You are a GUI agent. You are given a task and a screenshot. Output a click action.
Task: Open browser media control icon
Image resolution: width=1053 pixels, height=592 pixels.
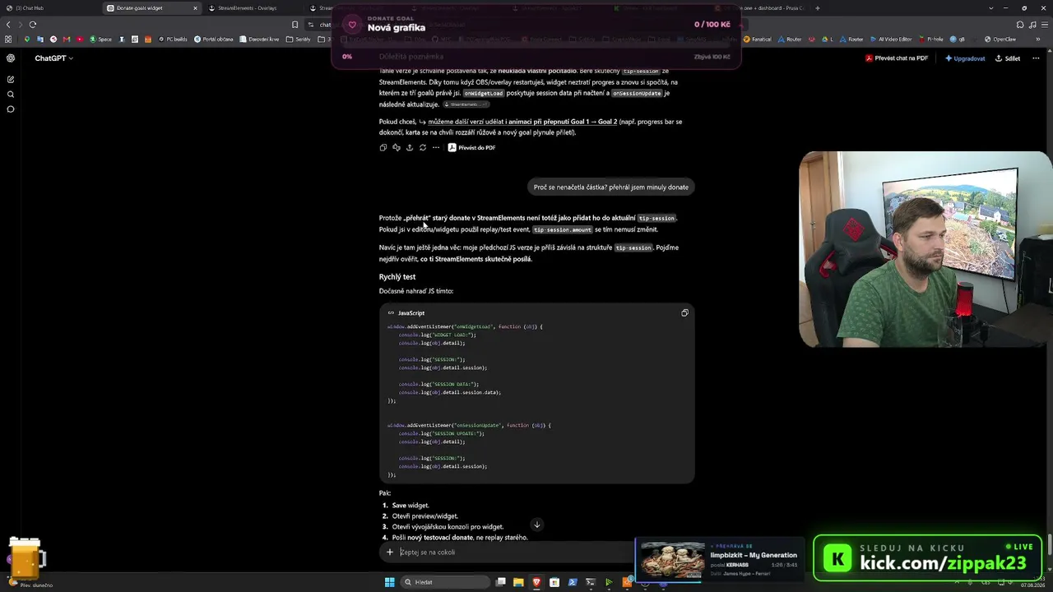click(1032, 25)
